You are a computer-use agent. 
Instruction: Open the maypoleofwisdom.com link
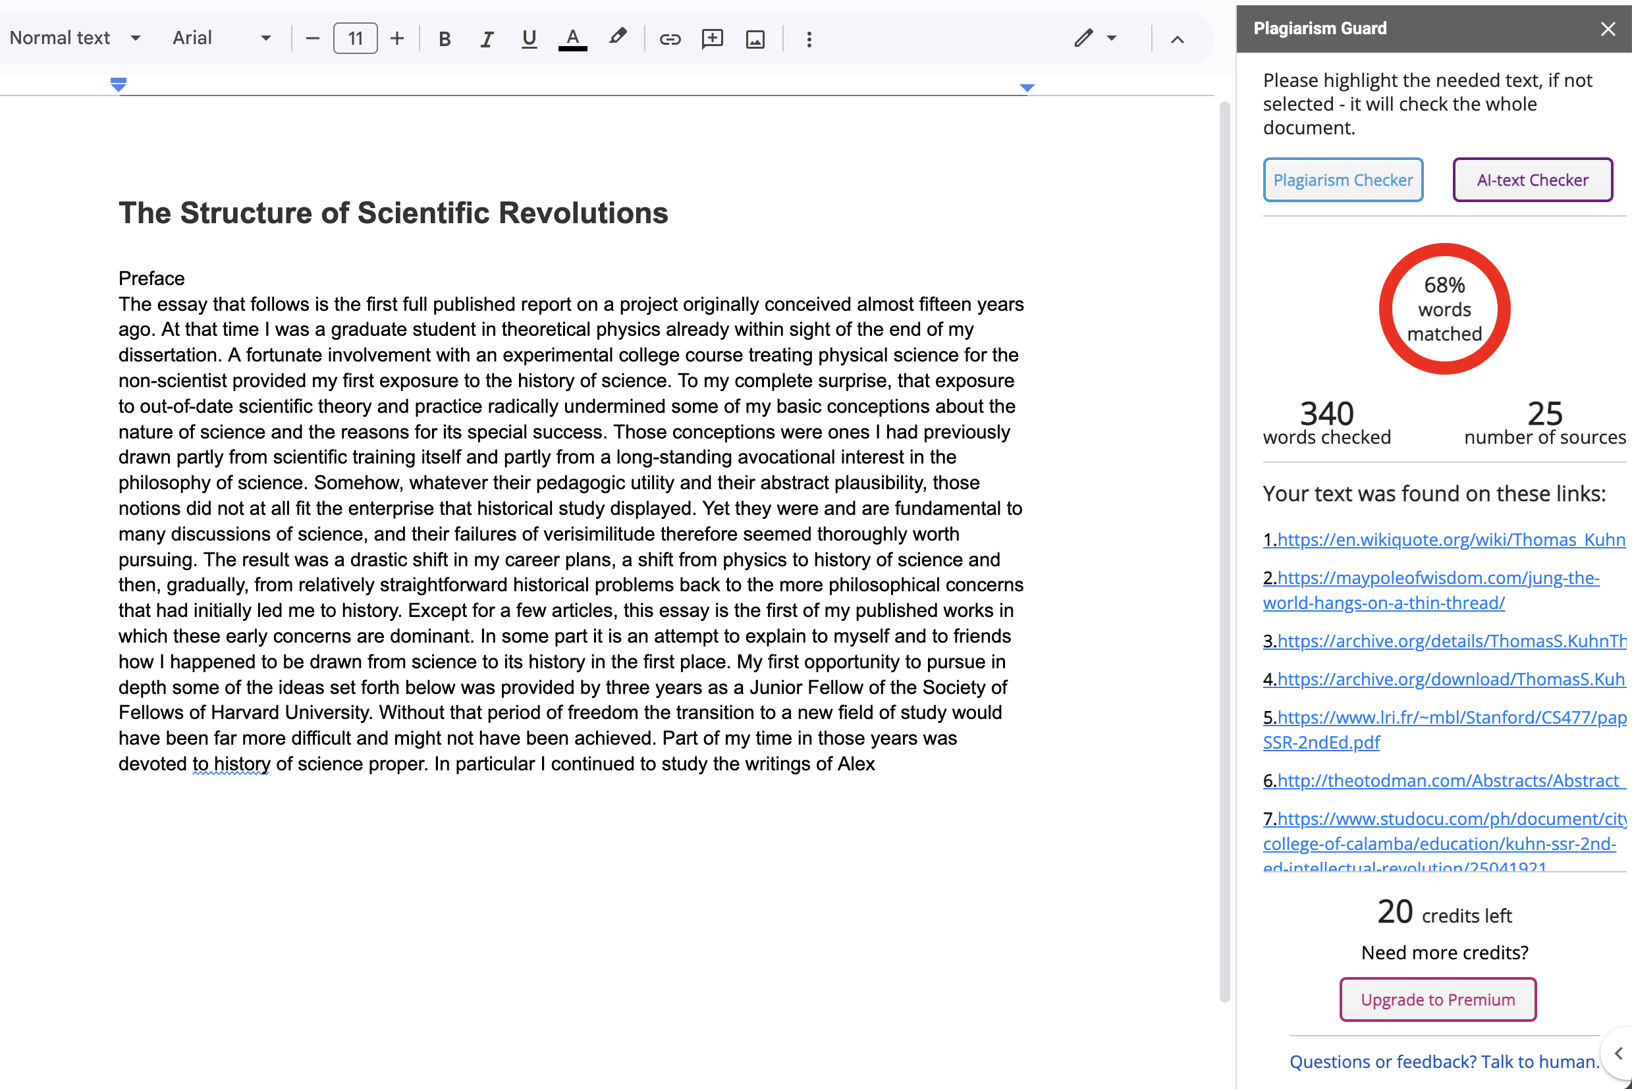point(1431,591)
